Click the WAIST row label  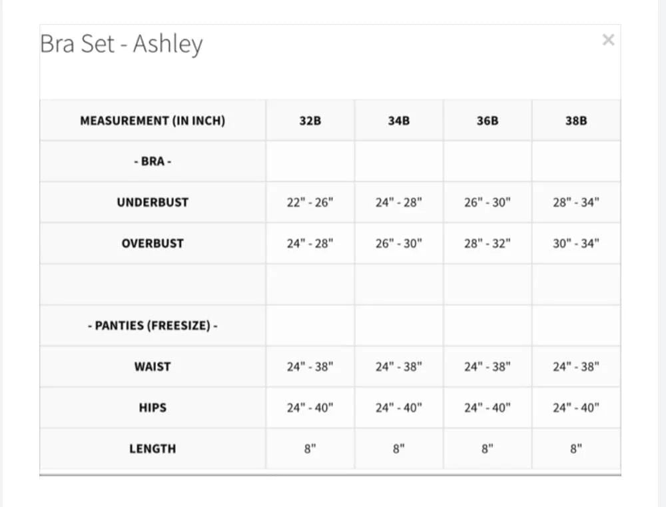[x=153, y=366]
